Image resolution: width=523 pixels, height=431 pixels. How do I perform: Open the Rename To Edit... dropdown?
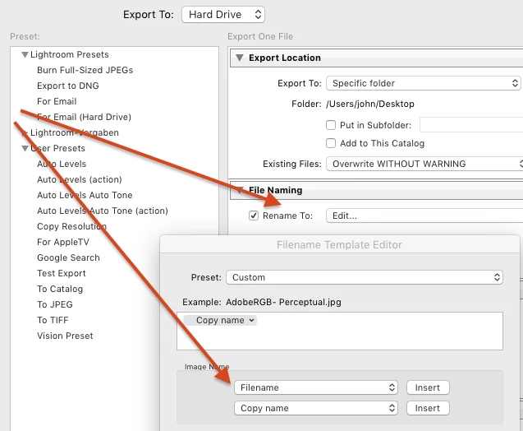[424, 215]
